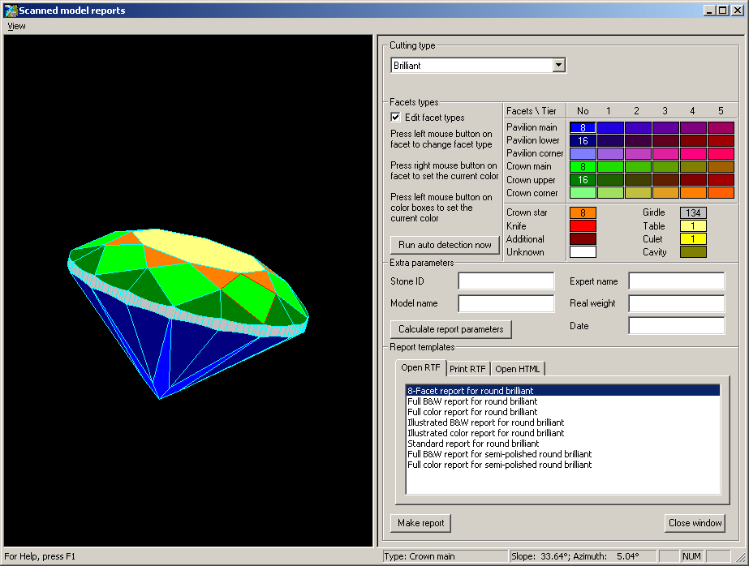Click Run auto detection now button
749x566 pixels.
point(445,245)
